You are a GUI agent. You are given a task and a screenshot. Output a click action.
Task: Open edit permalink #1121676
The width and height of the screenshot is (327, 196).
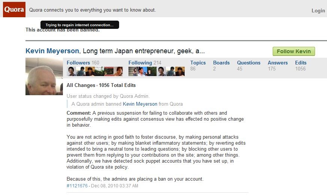77,186
